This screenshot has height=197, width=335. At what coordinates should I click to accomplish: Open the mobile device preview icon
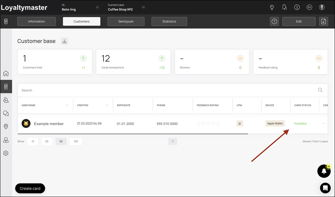click(284, 7)
